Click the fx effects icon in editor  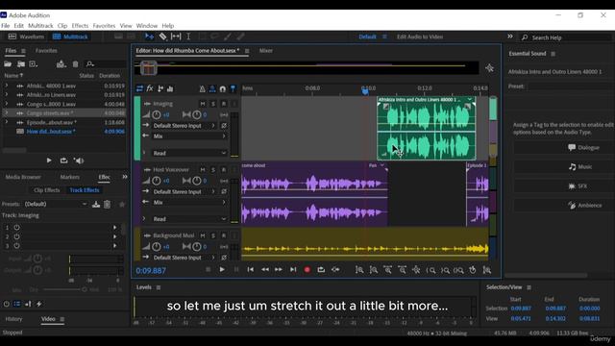tap(150, 88)
